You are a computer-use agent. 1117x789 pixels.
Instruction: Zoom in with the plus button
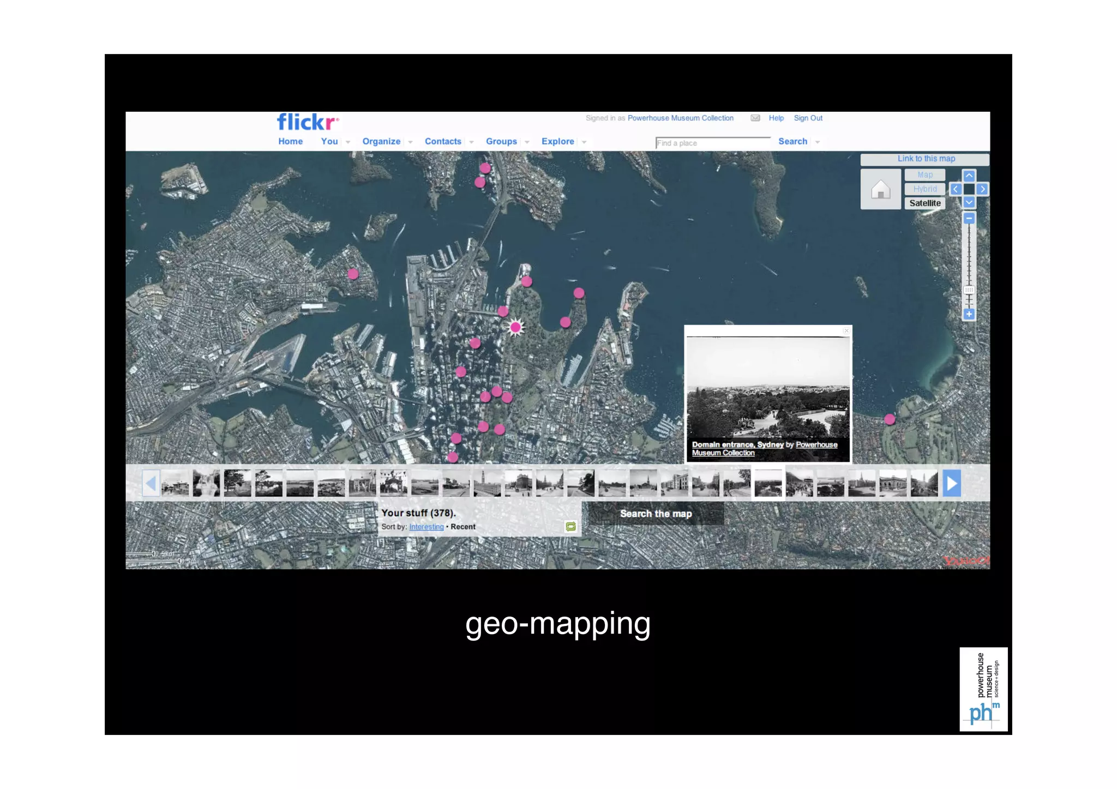click(x=969, y=314)
